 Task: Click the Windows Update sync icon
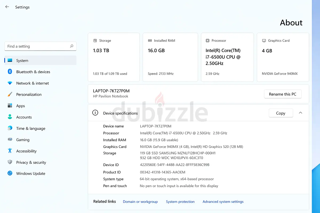click(x=10, y=173)
